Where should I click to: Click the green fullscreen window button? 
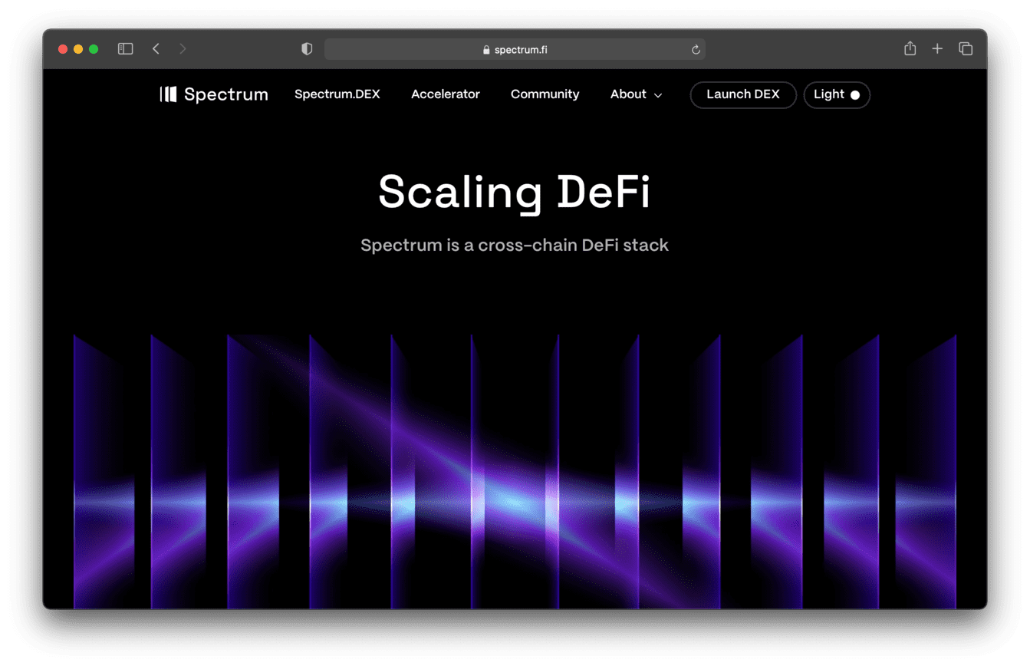(94, 49)
